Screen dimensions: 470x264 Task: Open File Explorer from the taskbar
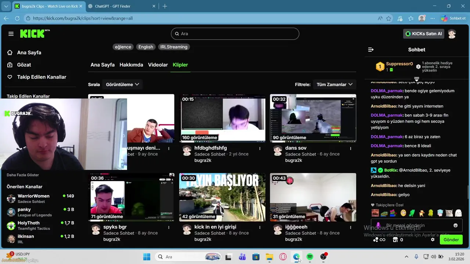coord(270,257)
